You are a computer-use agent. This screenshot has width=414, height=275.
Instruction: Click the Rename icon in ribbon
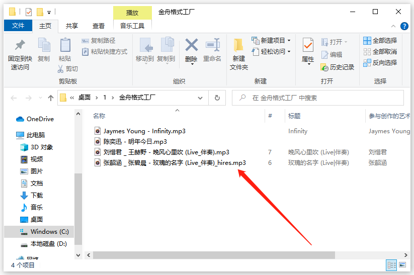[212, 46]
